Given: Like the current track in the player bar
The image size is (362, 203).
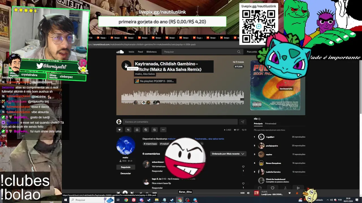Looking at the screenshot, I should coord(289,193).
